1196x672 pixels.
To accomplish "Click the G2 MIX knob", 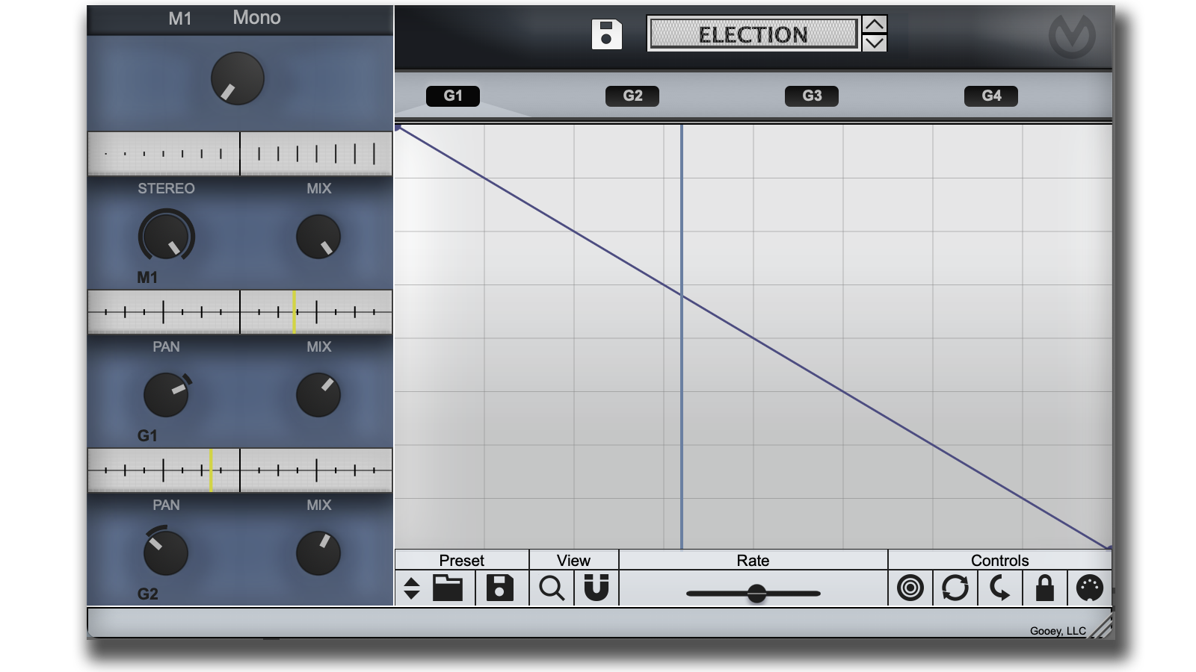I will click(x=318, y=553).
